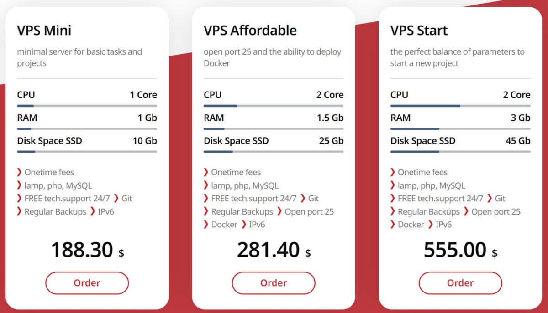Click the Disk Space SSD bar in VPS Mini
Screen dimensions: 548x313
pyautogui.click(x=87, y=151)
